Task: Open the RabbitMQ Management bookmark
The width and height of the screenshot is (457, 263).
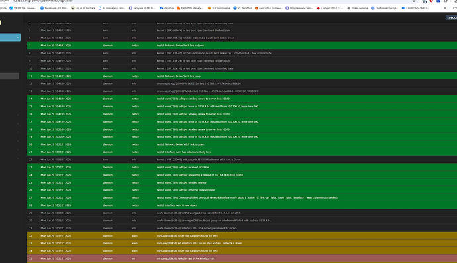Action: [x=189, y=8]
